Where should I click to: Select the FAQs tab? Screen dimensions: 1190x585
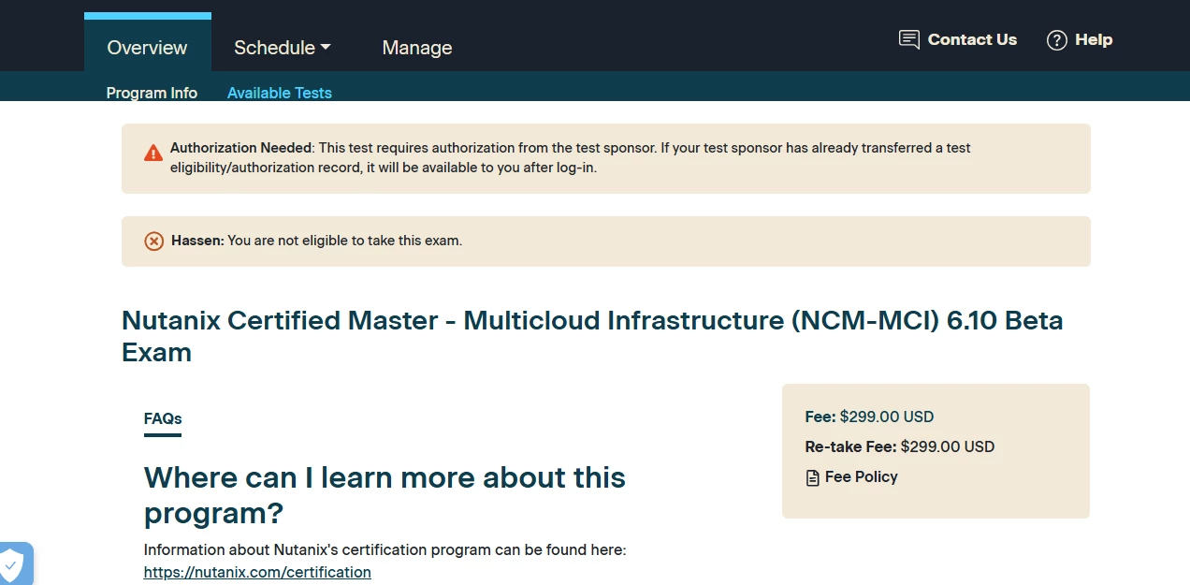pyautogui.click(x=163, y=418)
